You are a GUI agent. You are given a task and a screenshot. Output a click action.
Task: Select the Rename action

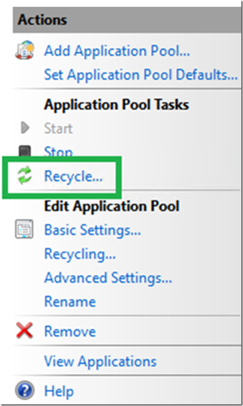(70, 302)
